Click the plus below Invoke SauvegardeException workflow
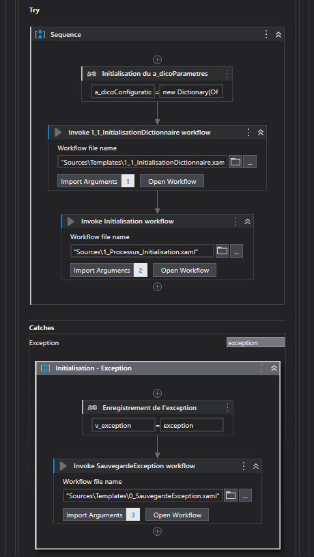314x557 pixels. [x=157, y=532]
